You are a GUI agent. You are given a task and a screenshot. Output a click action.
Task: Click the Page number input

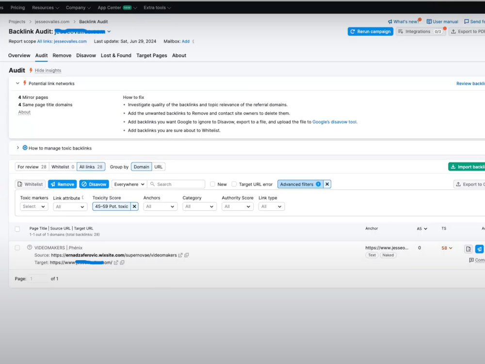point(38,279)
